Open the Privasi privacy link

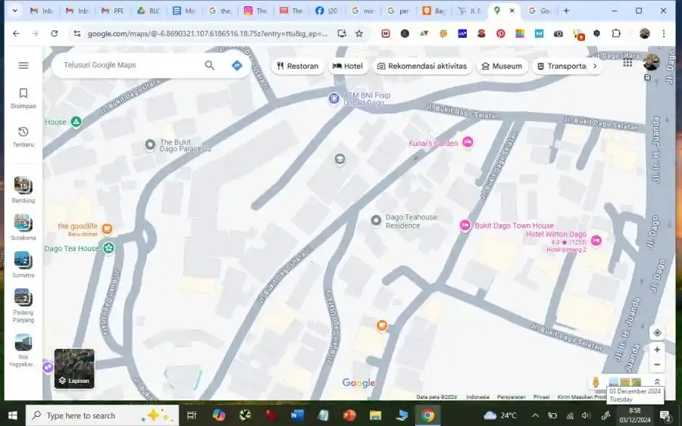tap(541, 397)
